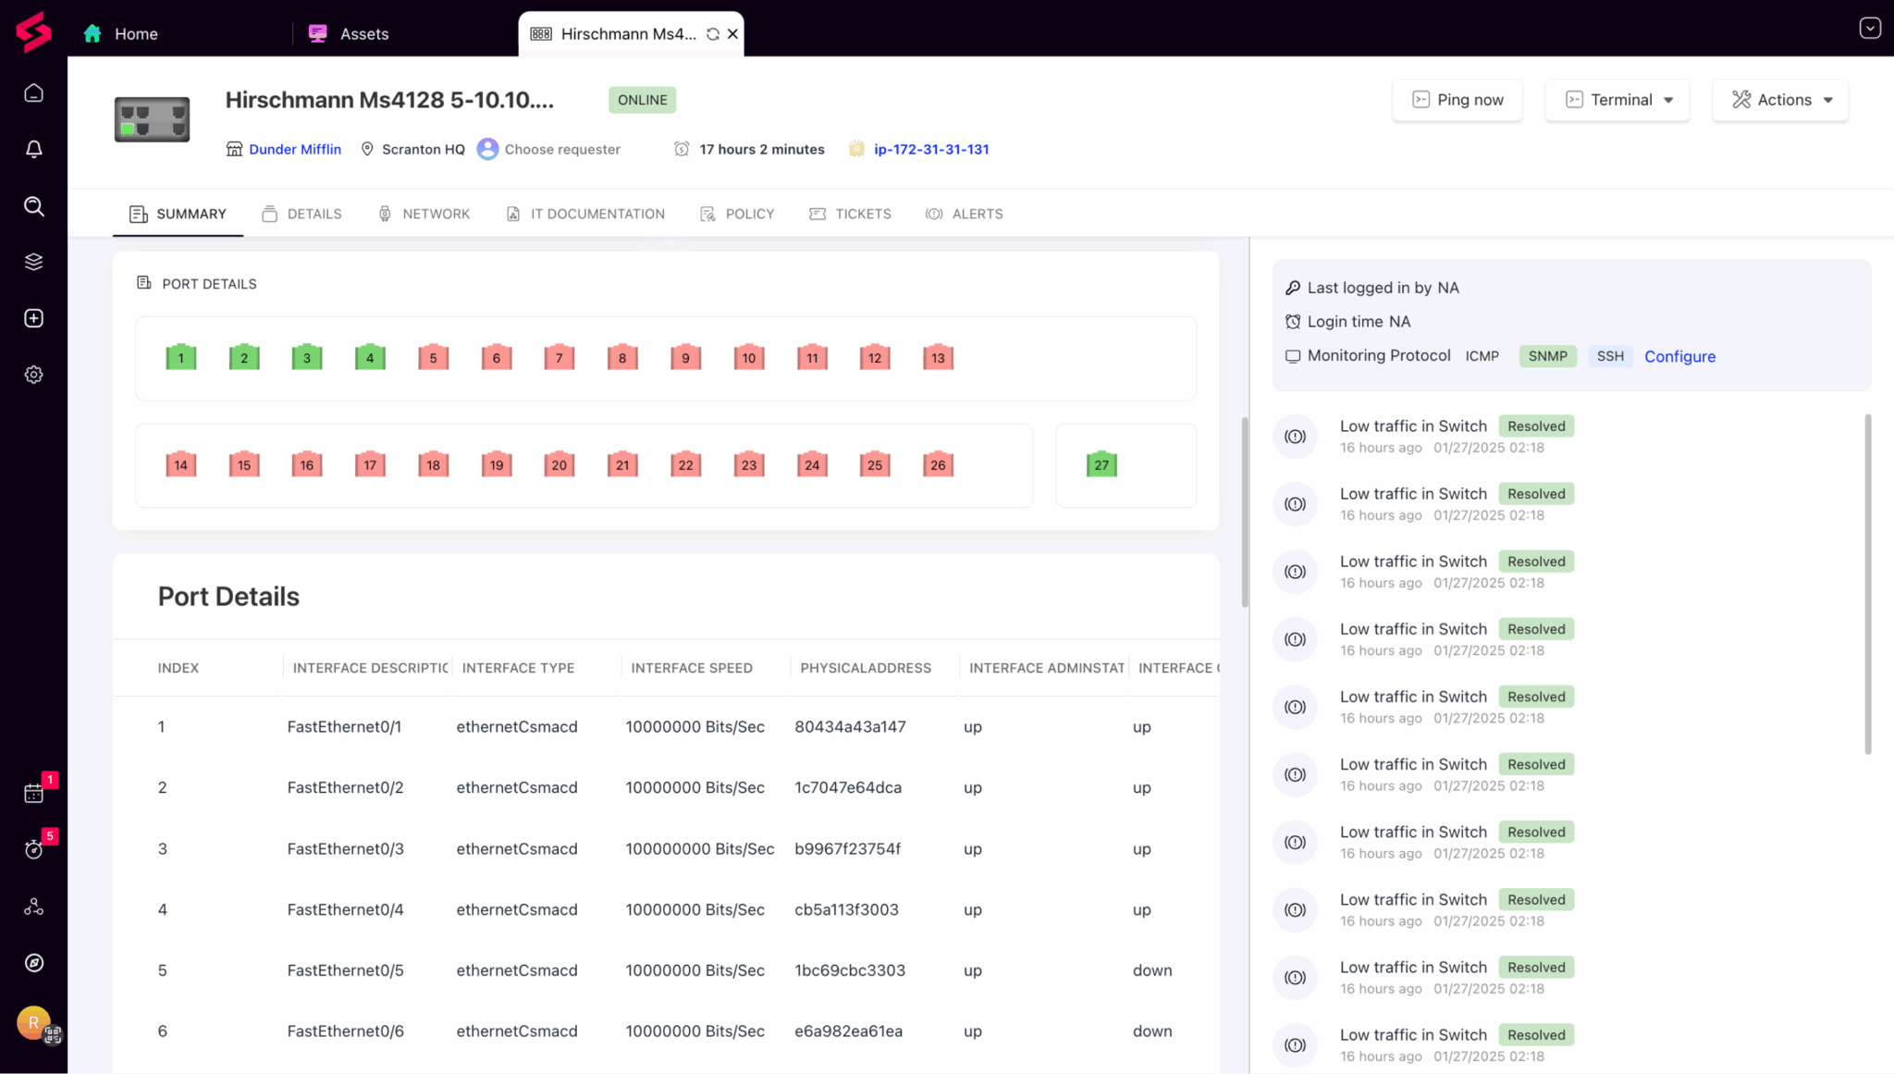Click the plus add icon in sidebar
This screenshot has width=1894, height=1074.
coord(34,318)
